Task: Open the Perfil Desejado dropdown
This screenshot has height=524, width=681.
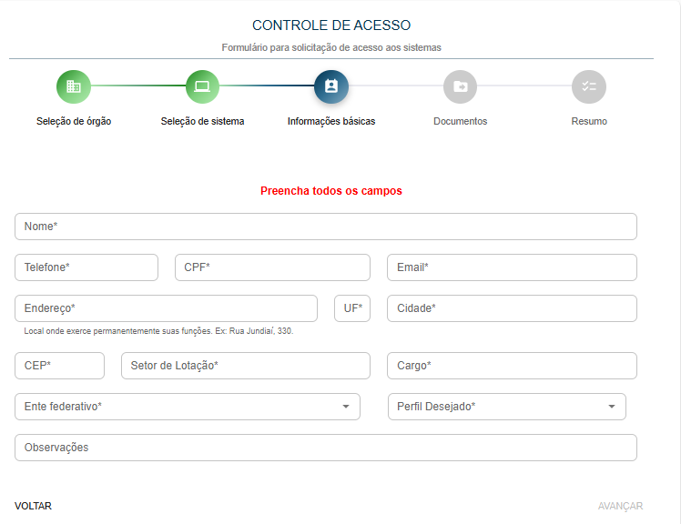Action: click(x=507, y=407)
